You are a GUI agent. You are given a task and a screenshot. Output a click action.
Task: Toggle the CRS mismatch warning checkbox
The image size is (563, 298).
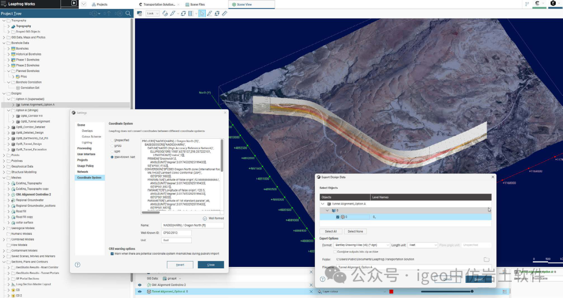(x=112, y=254)
